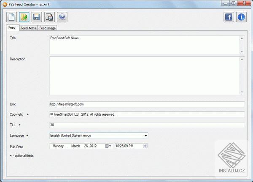Click the Title box scroll down arrow
Screen dimensions: 253x182
242,51
